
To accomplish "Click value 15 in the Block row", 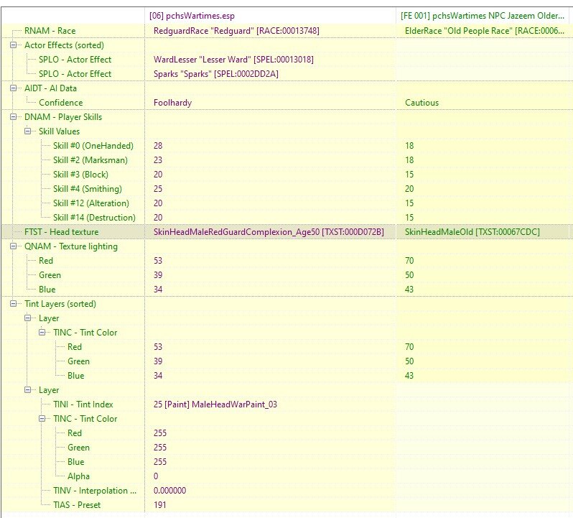I will click(x=409, y=175).
